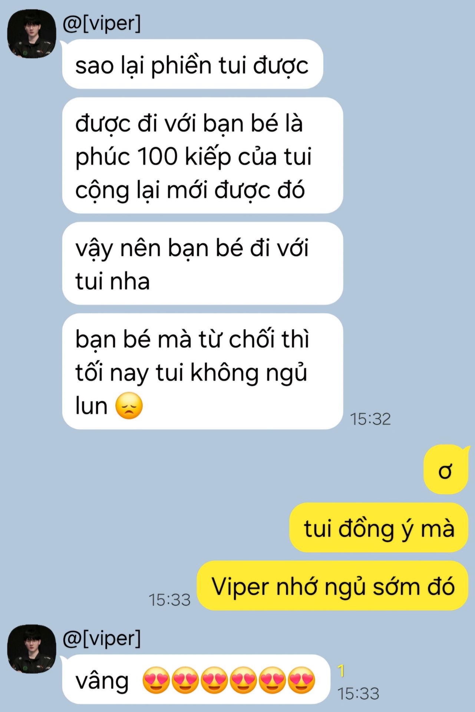This screenshot has width=475, height=712.
Task: Select message 'vậy nên bạn bé đi với tui nha'
Action: click(202, 264)
